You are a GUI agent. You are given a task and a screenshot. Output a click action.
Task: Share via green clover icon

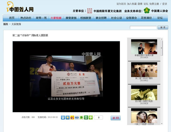point(81,118)
